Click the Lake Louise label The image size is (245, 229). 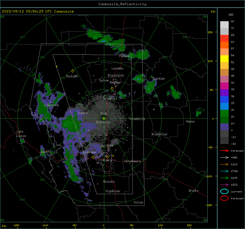[21, 134]
